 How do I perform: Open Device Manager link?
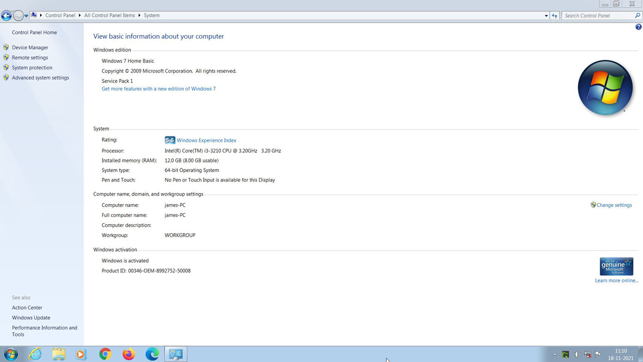pyautogui.click(x=30, y=48)
